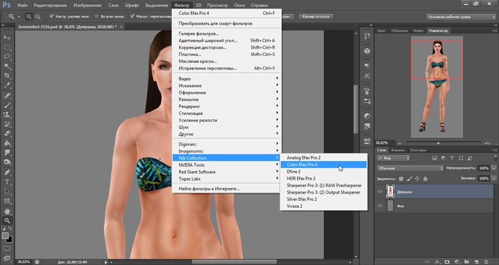Select the Crop tool
The image size is (499, 265).
[7, 76]
